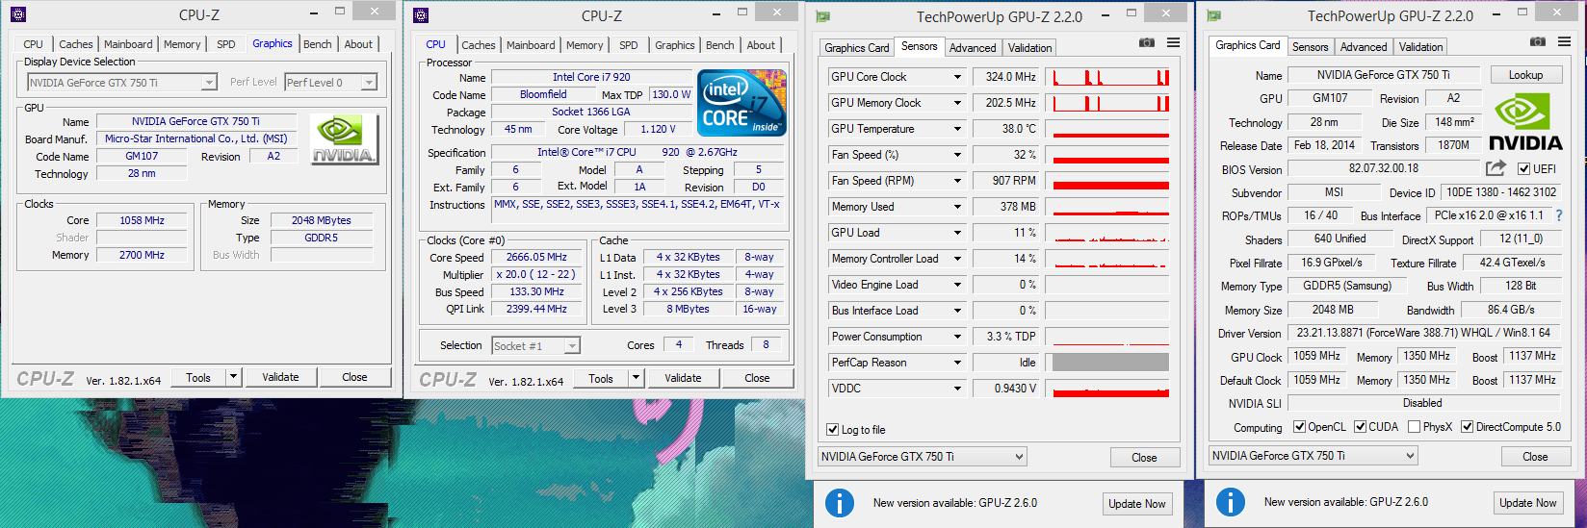The height and width of the screenshot is (528, 1587).
Task: Switch to the Advanced tab in GPU-Z Sensors window
Action: [x=973, y=47]
